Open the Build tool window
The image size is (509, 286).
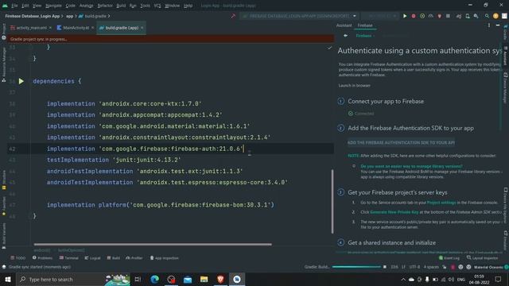point(113,258)
